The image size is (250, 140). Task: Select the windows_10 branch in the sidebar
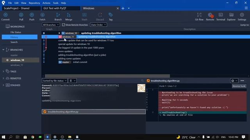(x=20, y=60)
